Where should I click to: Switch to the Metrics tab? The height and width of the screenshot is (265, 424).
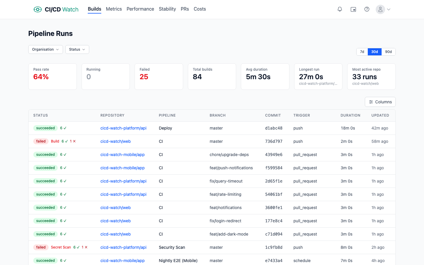114,9
